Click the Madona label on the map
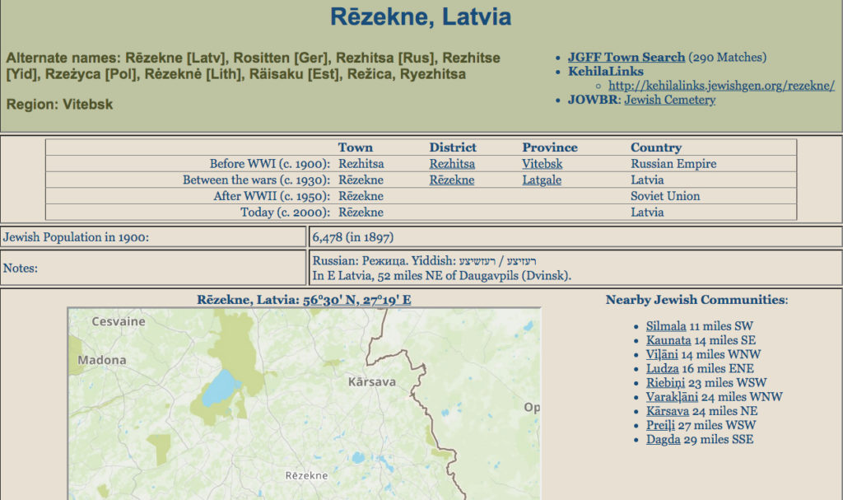This screenshot has width=843, height=500. pyautogui.click(x=102, y=360)
